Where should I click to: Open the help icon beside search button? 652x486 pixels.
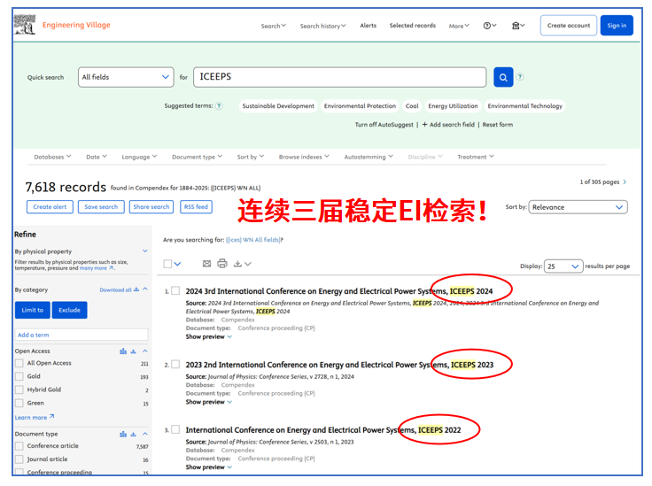[x=520, y=77]
